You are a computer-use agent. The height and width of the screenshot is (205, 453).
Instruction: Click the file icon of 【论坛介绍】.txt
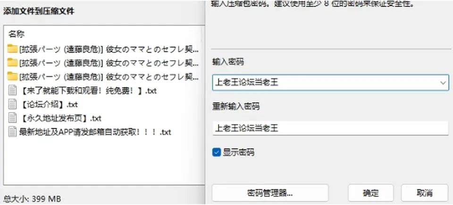[x=12, y=105]
